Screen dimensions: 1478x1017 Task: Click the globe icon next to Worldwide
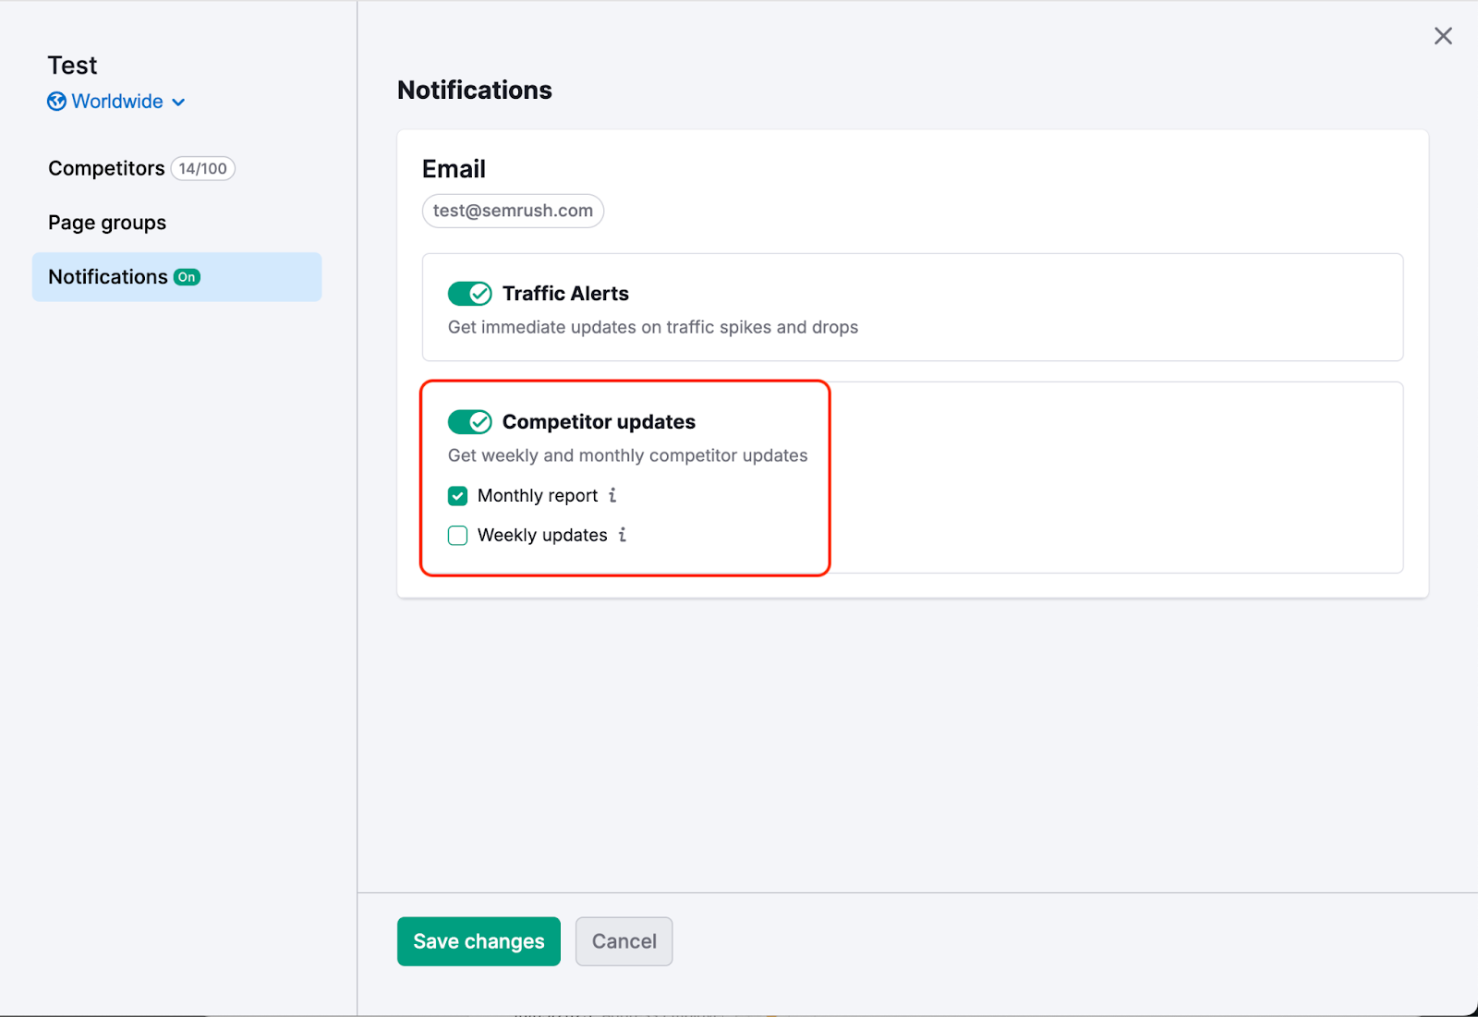(55, 102)
